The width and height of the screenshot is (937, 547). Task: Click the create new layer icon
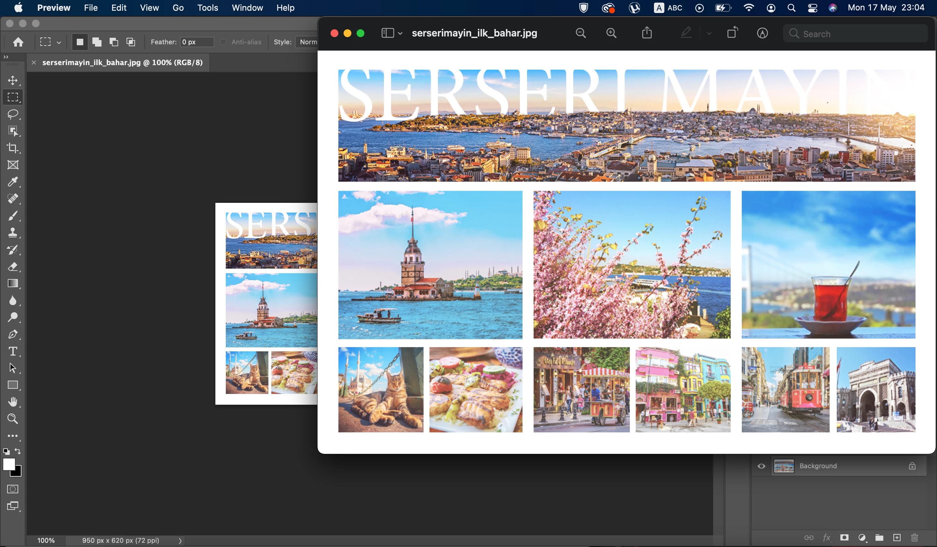[x=897, y=538]
